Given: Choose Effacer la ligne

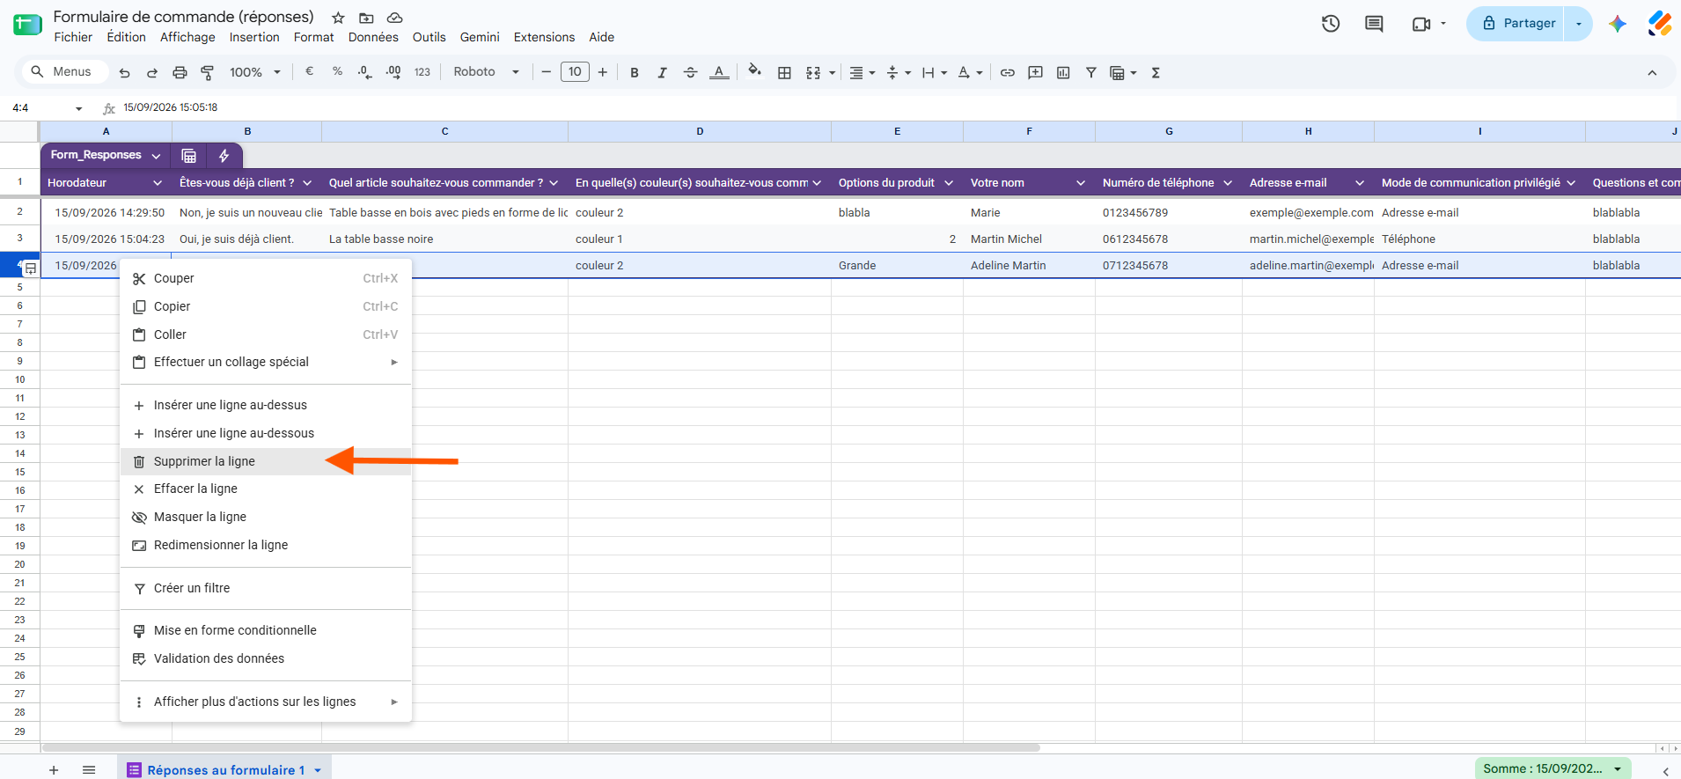Looking at the screenshot, I should [x=266, y=489].
